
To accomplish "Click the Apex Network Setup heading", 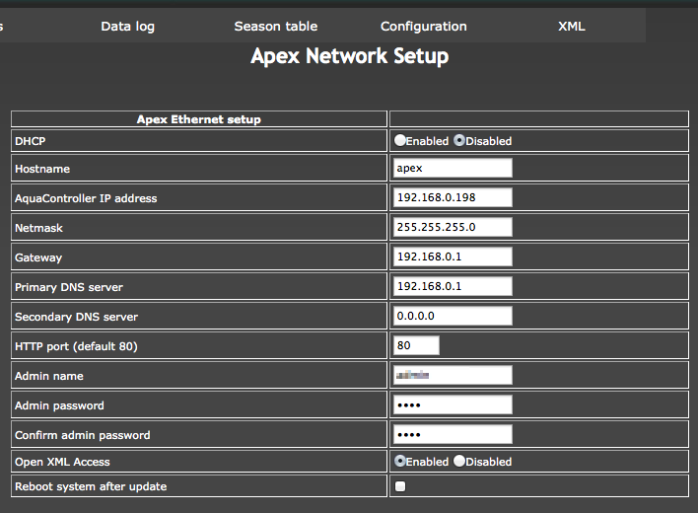I will tap(349, 56).
